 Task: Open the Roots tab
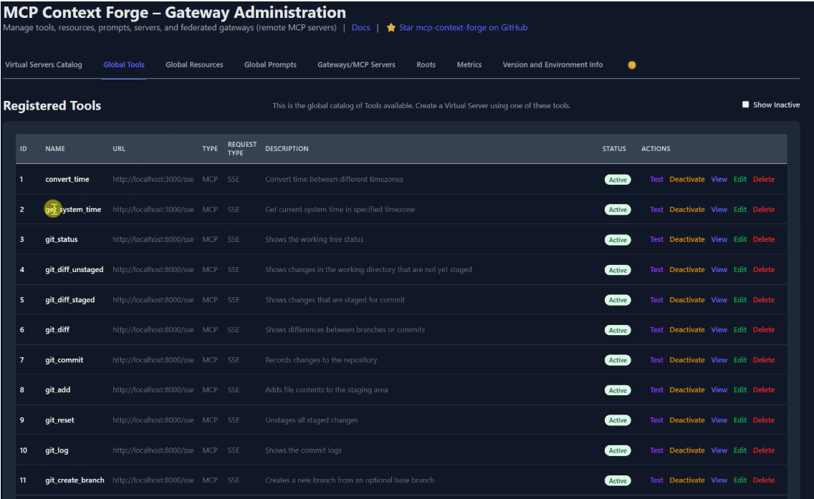(x=426, y=65)
